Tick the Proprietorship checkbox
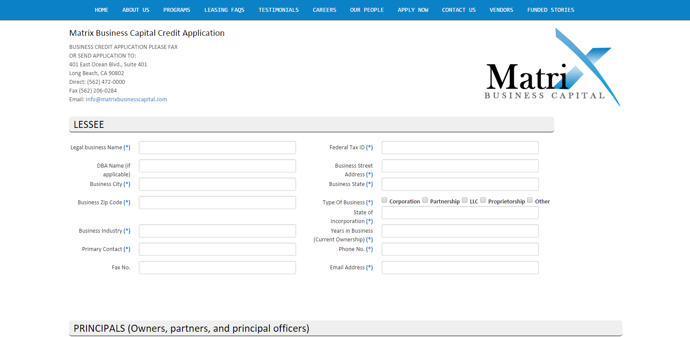 pyautogui.click(x=483, y=200)
